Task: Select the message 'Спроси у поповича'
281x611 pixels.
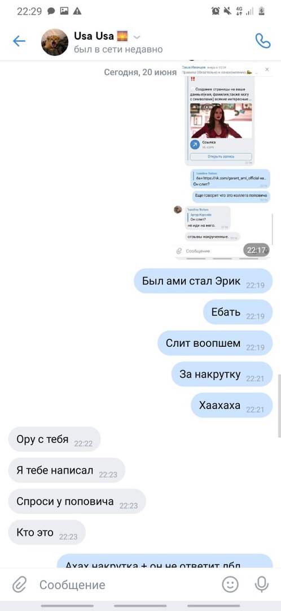Action: (x=77, y=501)
